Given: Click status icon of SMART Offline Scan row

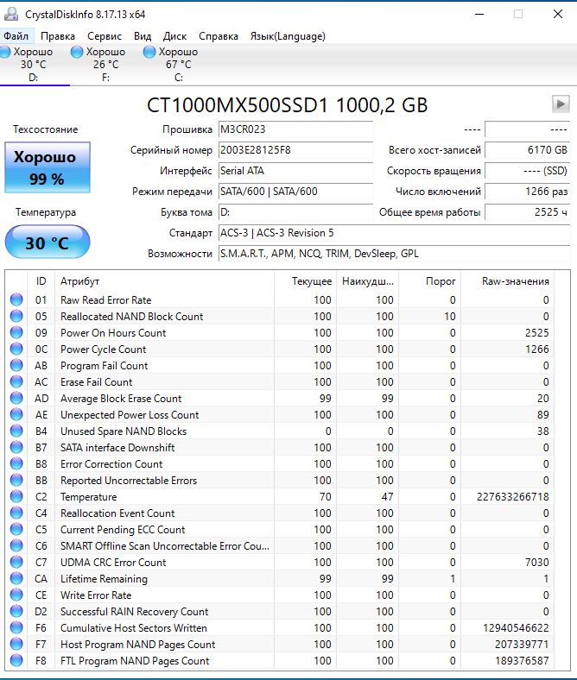Looking at the screenshot, I should [x=16, y=545].
